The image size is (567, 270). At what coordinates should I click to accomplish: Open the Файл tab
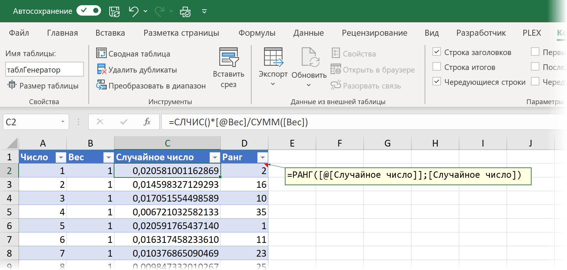[x=19, y=33]
